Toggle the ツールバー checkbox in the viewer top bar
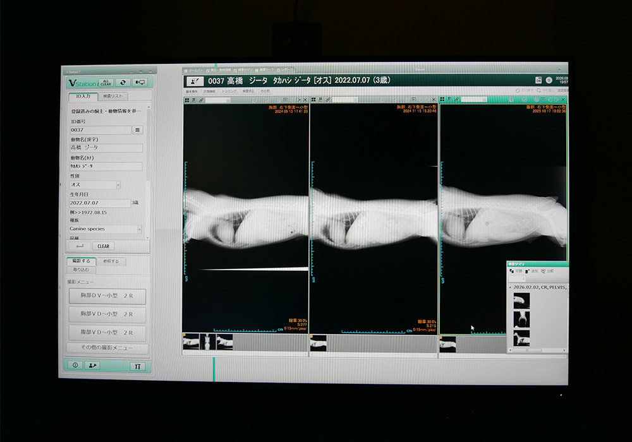 pyautogui.click(x=186, y=71)
